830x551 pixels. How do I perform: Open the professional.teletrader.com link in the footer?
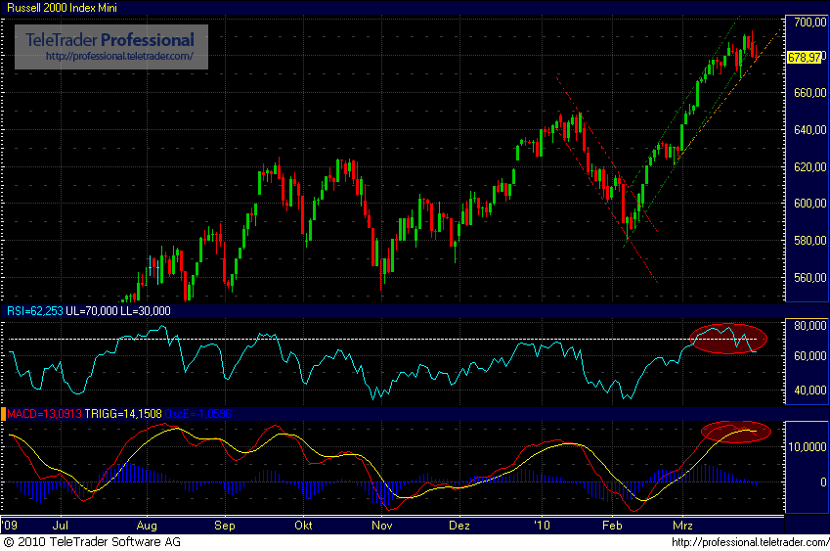(750, 542)
